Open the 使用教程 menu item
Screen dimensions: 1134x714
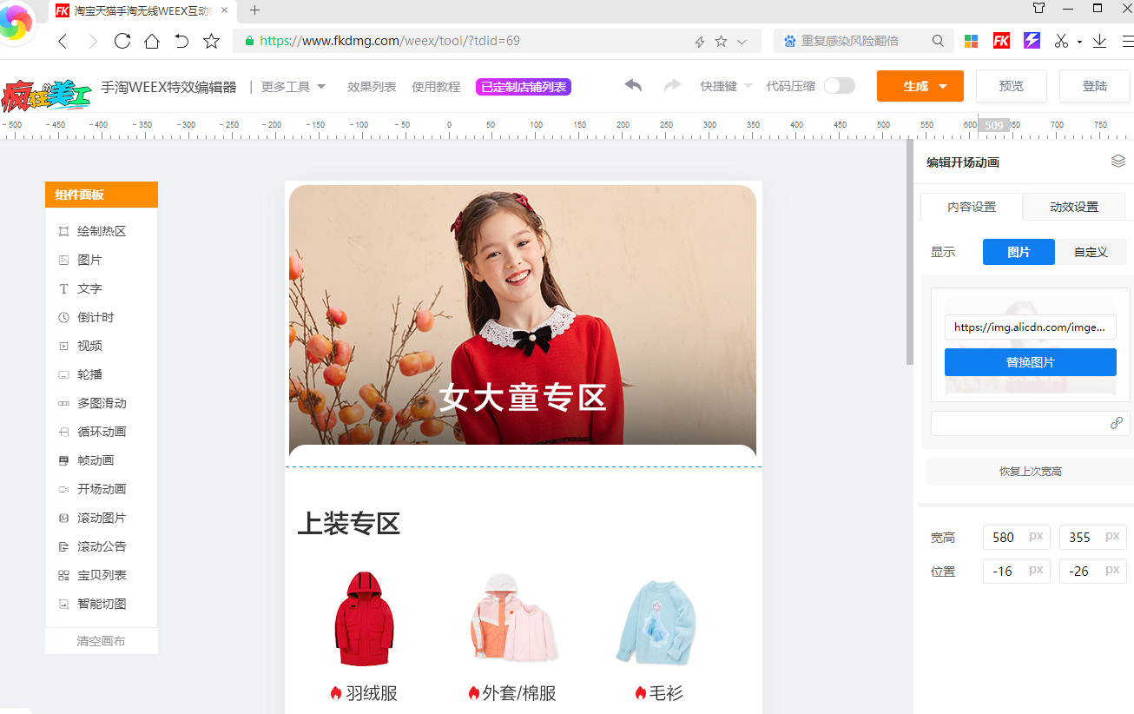click(436, 87)
